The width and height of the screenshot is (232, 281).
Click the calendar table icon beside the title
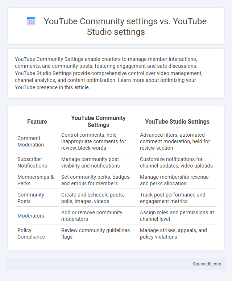tap(31, 21)
